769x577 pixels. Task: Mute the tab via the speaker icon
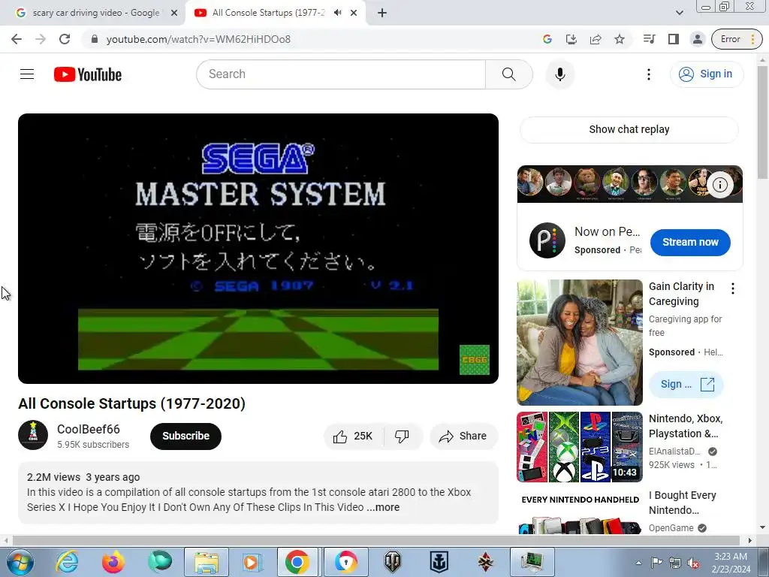tap(337, 13)
